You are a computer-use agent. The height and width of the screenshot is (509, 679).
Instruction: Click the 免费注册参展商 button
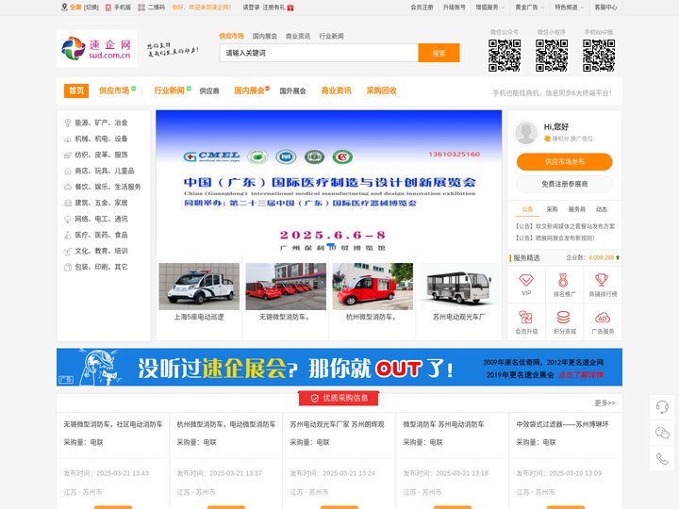564,184
